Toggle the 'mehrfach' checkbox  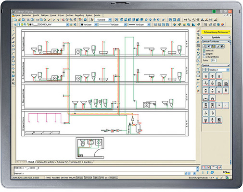tap(204, 51)
